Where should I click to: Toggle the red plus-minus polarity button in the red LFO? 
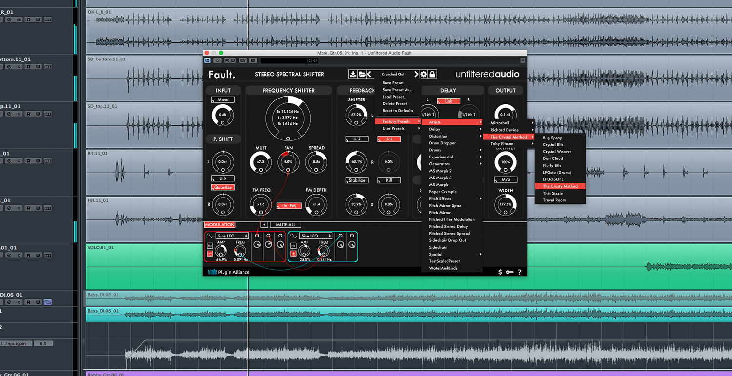coord(210,253)
